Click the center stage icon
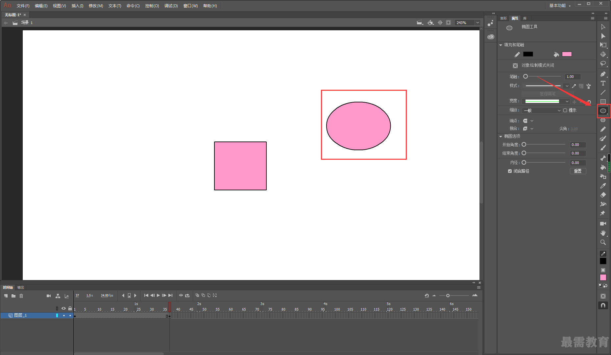611x355 pixels. tap(440, 23)
